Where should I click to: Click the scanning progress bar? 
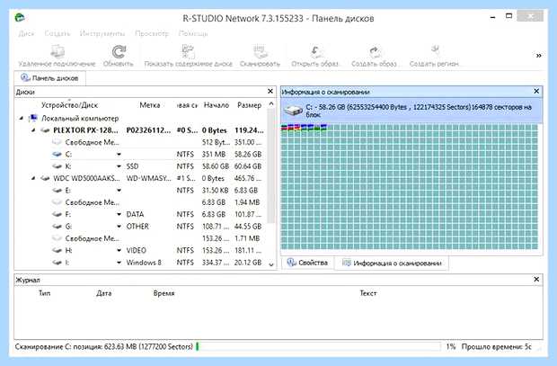click(318, 346)
